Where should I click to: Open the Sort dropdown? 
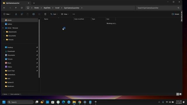[x=54, y=14]
